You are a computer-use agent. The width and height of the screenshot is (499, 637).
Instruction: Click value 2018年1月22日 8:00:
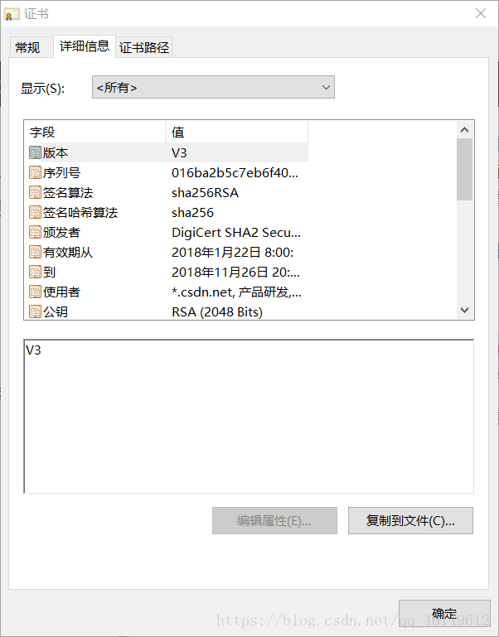(233, 253)
